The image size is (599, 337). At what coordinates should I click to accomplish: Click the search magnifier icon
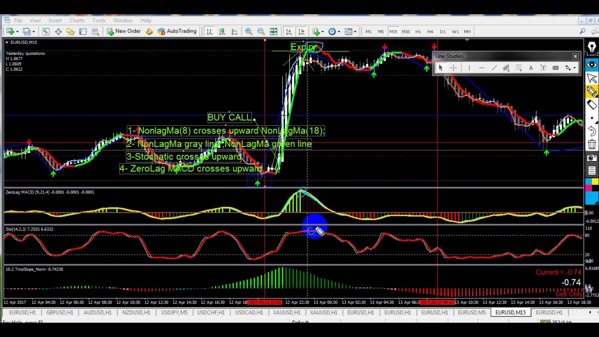tap(583, 31)
